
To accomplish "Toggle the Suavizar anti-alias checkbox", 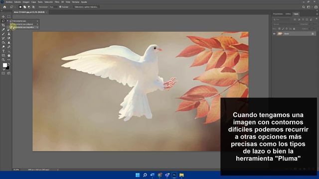I will [x=60, y=7].
